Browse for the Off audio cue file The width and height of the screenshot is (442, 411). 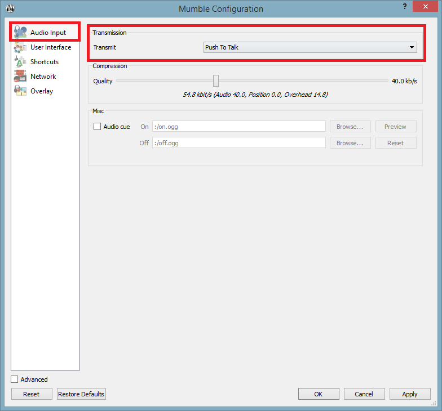[350, 143]
